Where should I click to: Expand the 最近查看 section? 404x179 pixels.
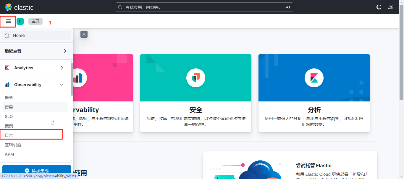tap(37, 51)
